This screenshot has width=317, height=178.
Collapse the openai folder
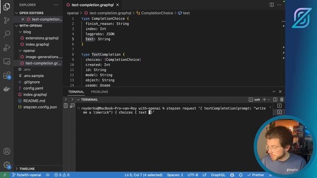pyautogui.click(x=20, y=50)
